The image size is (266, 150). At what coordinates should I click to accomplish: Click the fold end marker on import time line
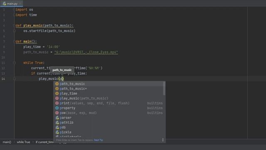[x=14, y=15]
